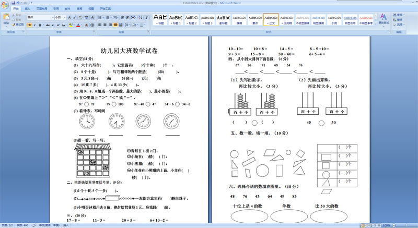The width and height of the screenshot is (418, 228).
Task: Toggle justified alignment
Action: [x=115, y=25]
